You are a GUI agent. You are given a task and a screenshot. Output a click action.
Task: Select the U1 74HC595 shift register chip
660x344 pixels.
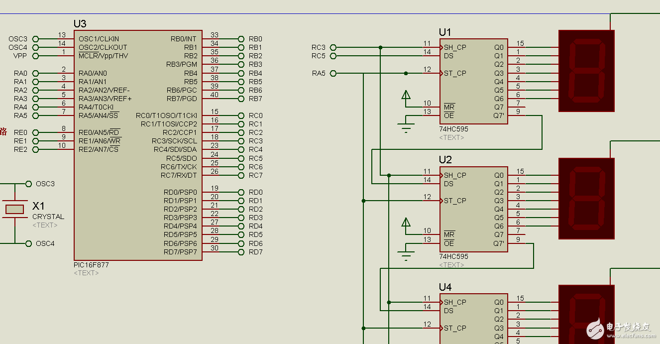click(x=473, y=81)
